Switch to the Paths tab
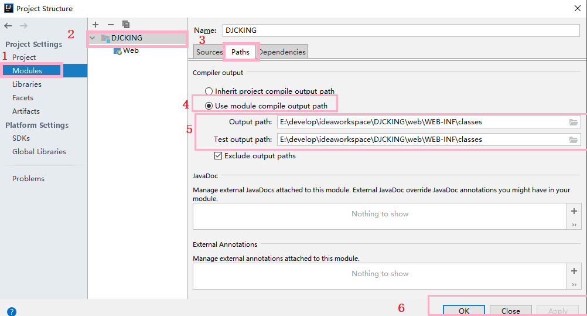The image size is (587, 316). pos(240,52)
